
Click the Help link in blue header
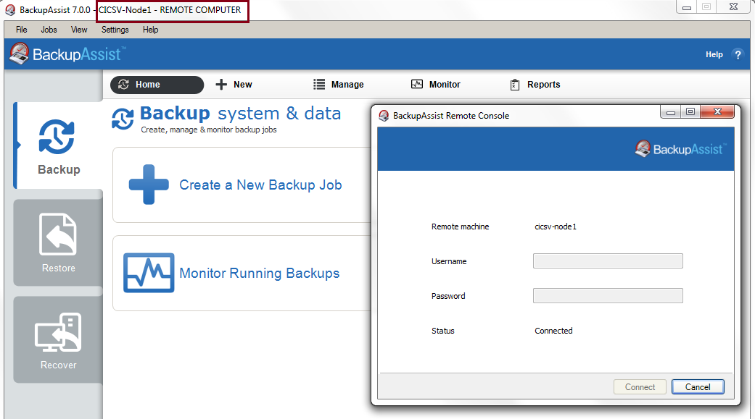pyautogui.click(x=714, y=55)
